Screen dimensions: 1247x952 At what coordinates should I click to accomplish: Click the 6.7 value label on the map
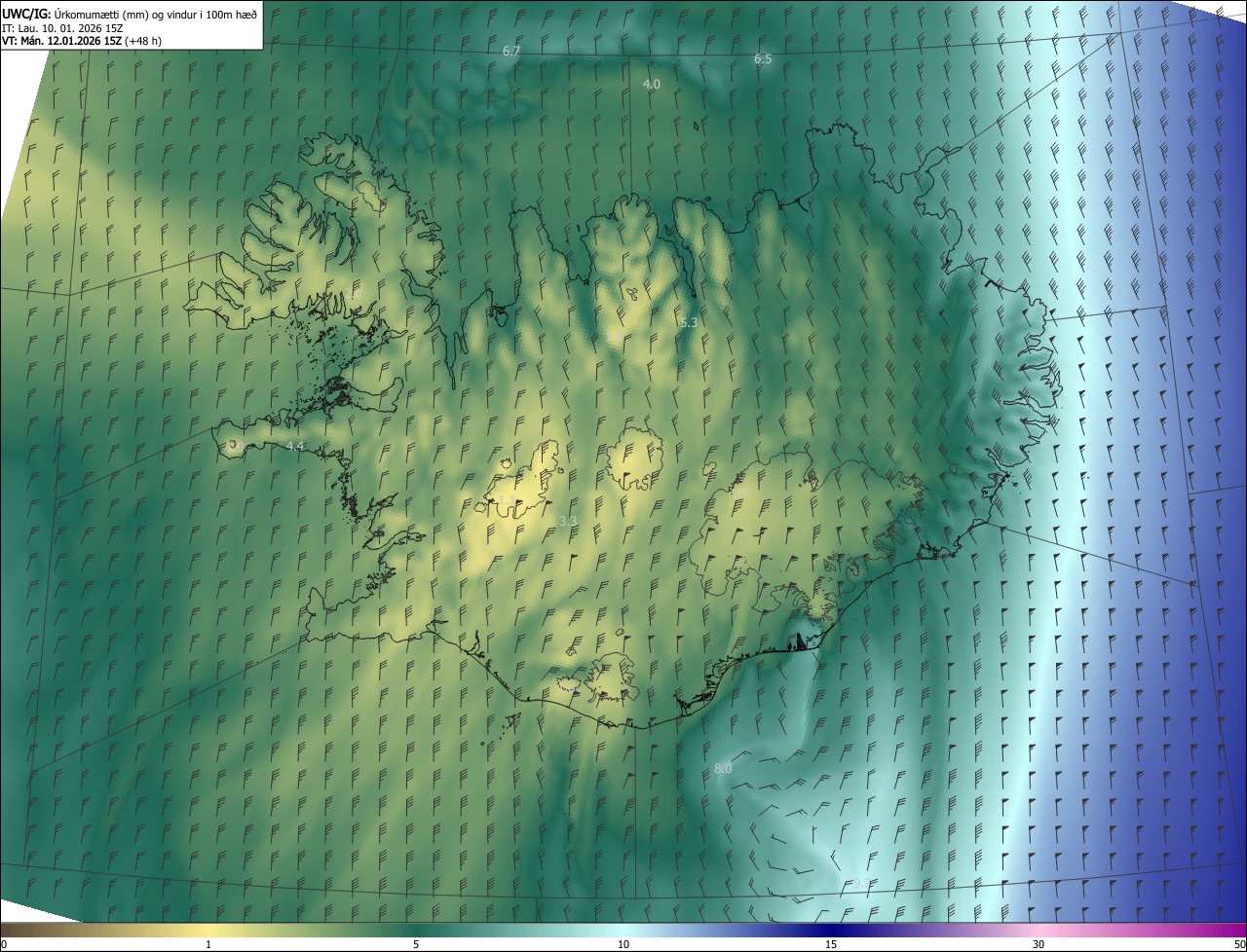511,51
